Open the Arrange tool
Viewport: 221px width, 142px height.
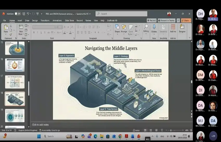(x=124, y=29)
